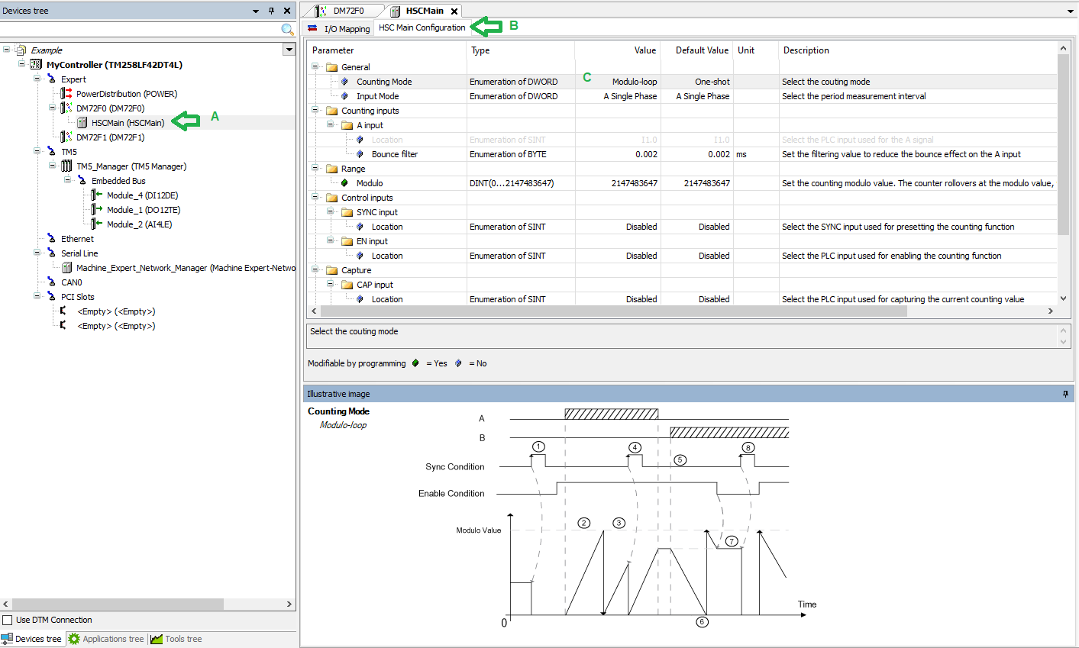Click the Counting Mode value Modulo-loop
The width and height of the screenshot is (1079, 648).
click(x=634, y=82)
